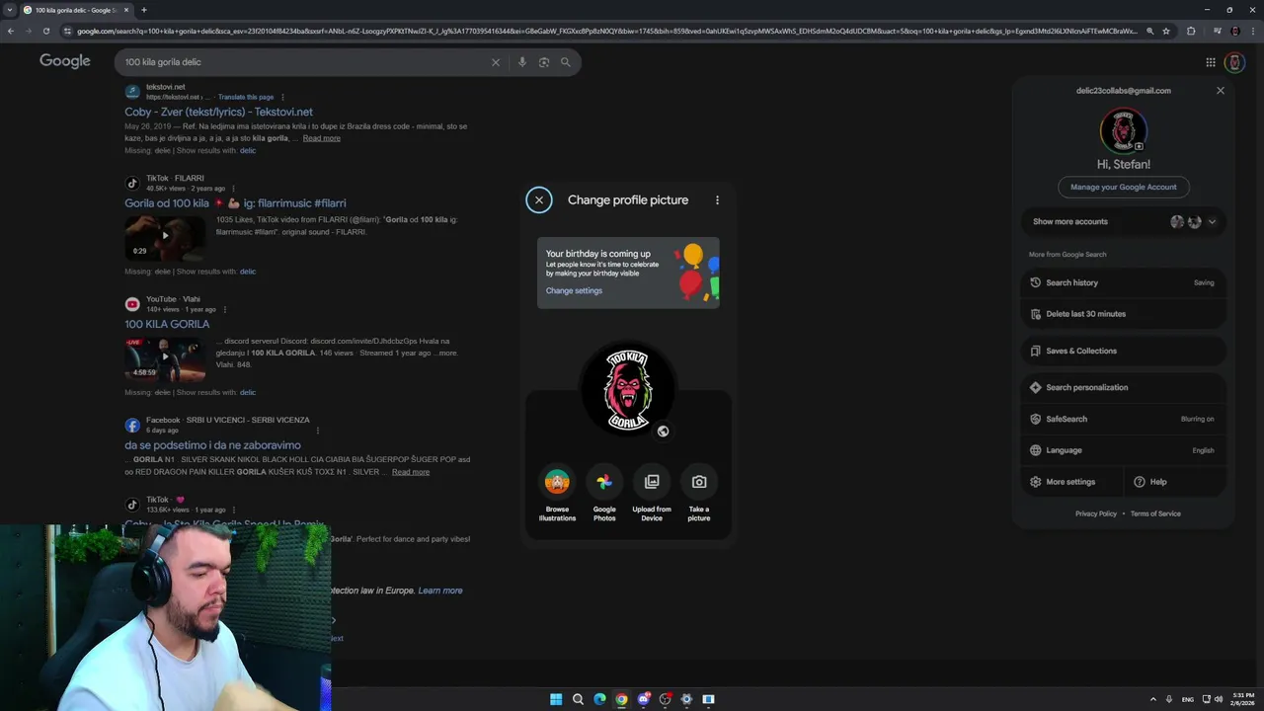Play the TikTok FILARRI video thumbnail
The width and height of the screenshot is (1264, 711).
point(165,238)
